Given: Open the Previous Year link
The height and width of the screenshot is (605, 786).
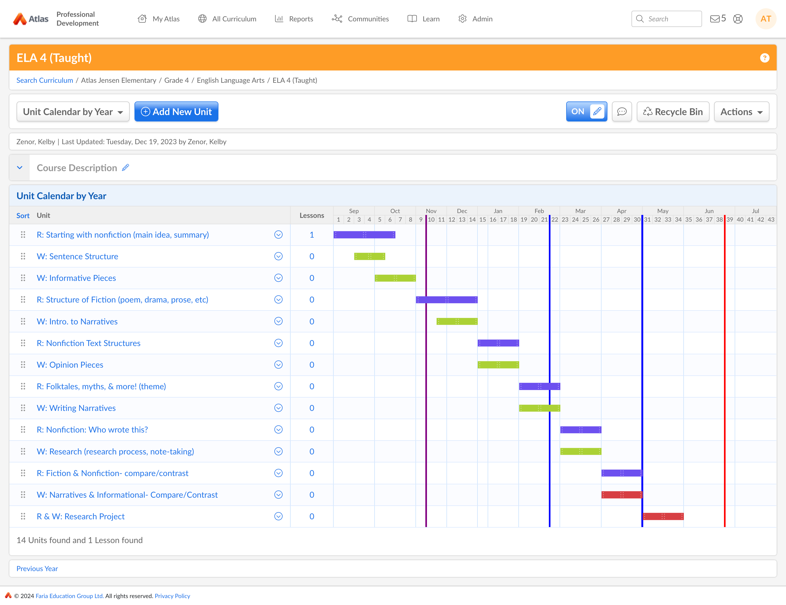Looking at the screenshot, I should click(37, 568).
